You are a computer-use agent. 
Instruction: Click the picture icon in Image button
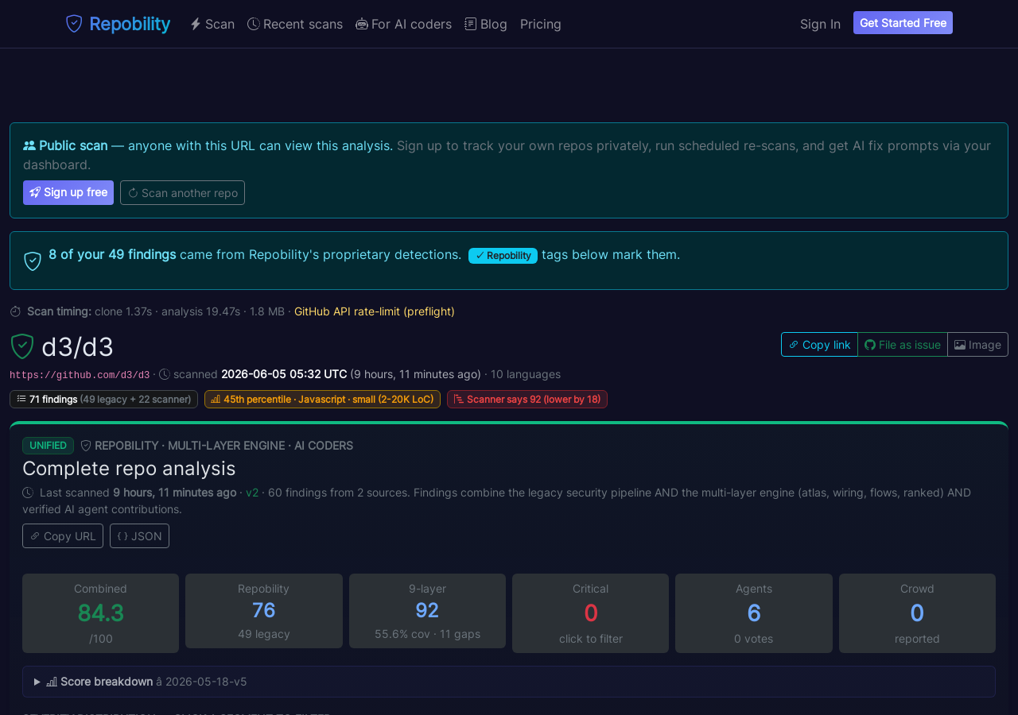[960, 345]
